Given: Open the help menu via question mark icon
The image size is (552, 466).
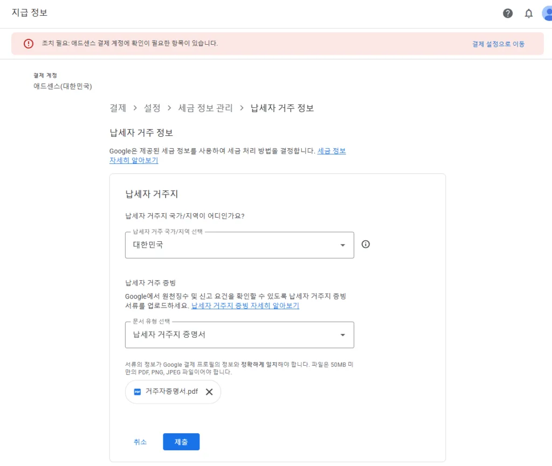Looking at the screenshot, I should point(507,13).
